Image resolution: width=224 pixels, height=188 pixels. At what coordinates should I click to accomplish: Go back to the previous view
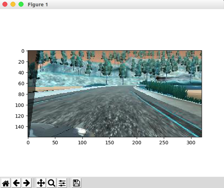tap(16, 183)
